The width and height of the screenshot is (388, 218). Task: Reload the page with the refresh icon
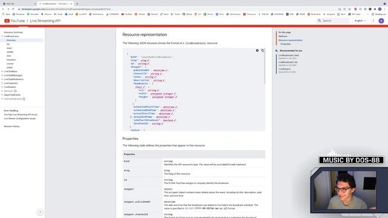click(x=13, y=9)
